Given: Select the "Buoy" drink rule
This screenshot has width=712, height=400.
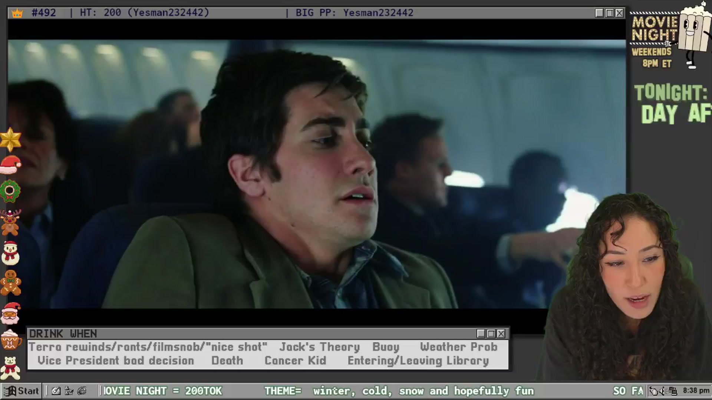Looking at the screenshot, I should [386, 347].
